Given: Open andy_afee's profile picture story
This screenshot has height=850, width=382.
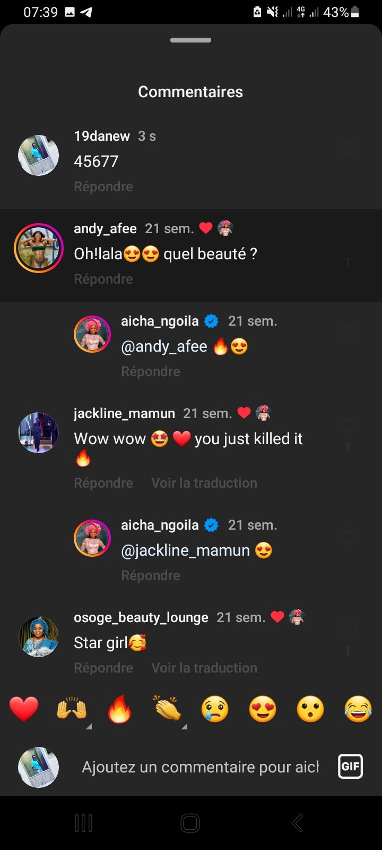Looking at the screenshot, I should pos(38,248).
